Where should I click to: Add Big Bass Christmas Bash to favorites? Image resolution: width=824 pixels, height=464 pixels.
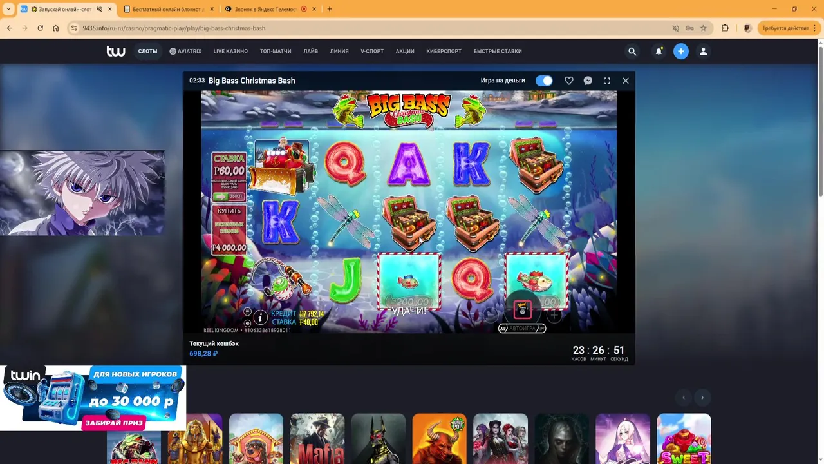pos(569,81)
